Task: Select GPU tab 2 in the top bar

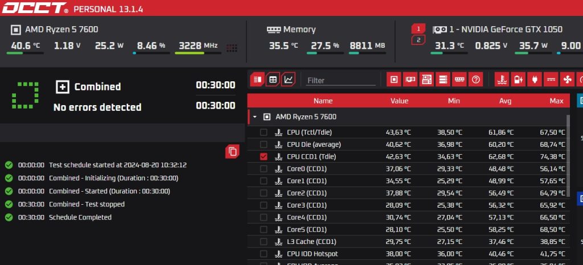Action: point(418,40)
